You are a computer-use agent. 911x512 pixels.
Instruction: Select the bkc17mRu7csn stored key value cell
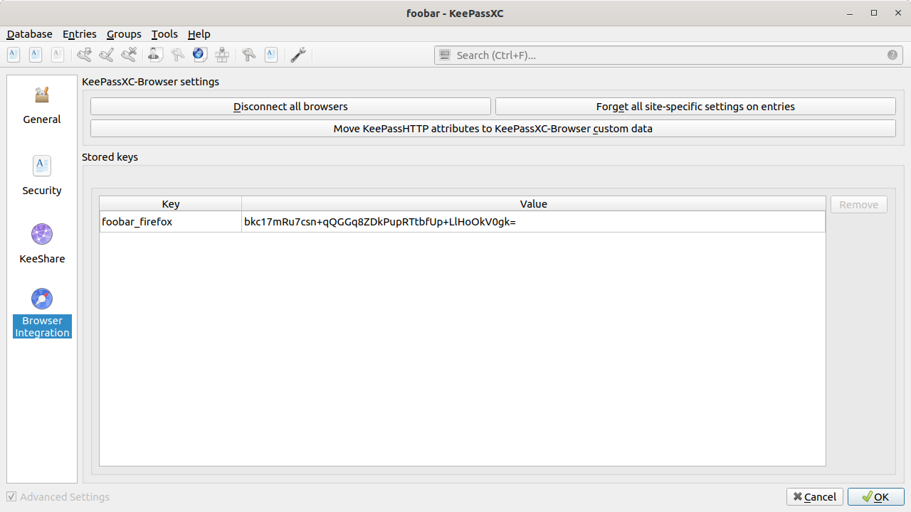533,222
